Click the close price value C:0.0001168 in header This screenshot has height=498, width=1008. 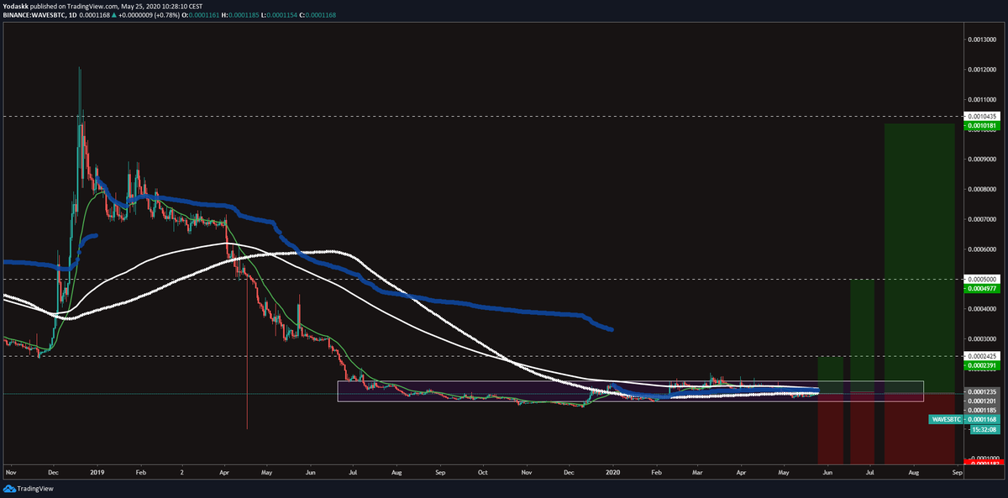click(x=318, y=14)
